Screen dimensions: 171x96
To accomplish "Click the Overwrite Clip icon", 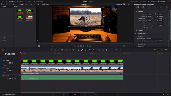I will click(x=70, y=50).
